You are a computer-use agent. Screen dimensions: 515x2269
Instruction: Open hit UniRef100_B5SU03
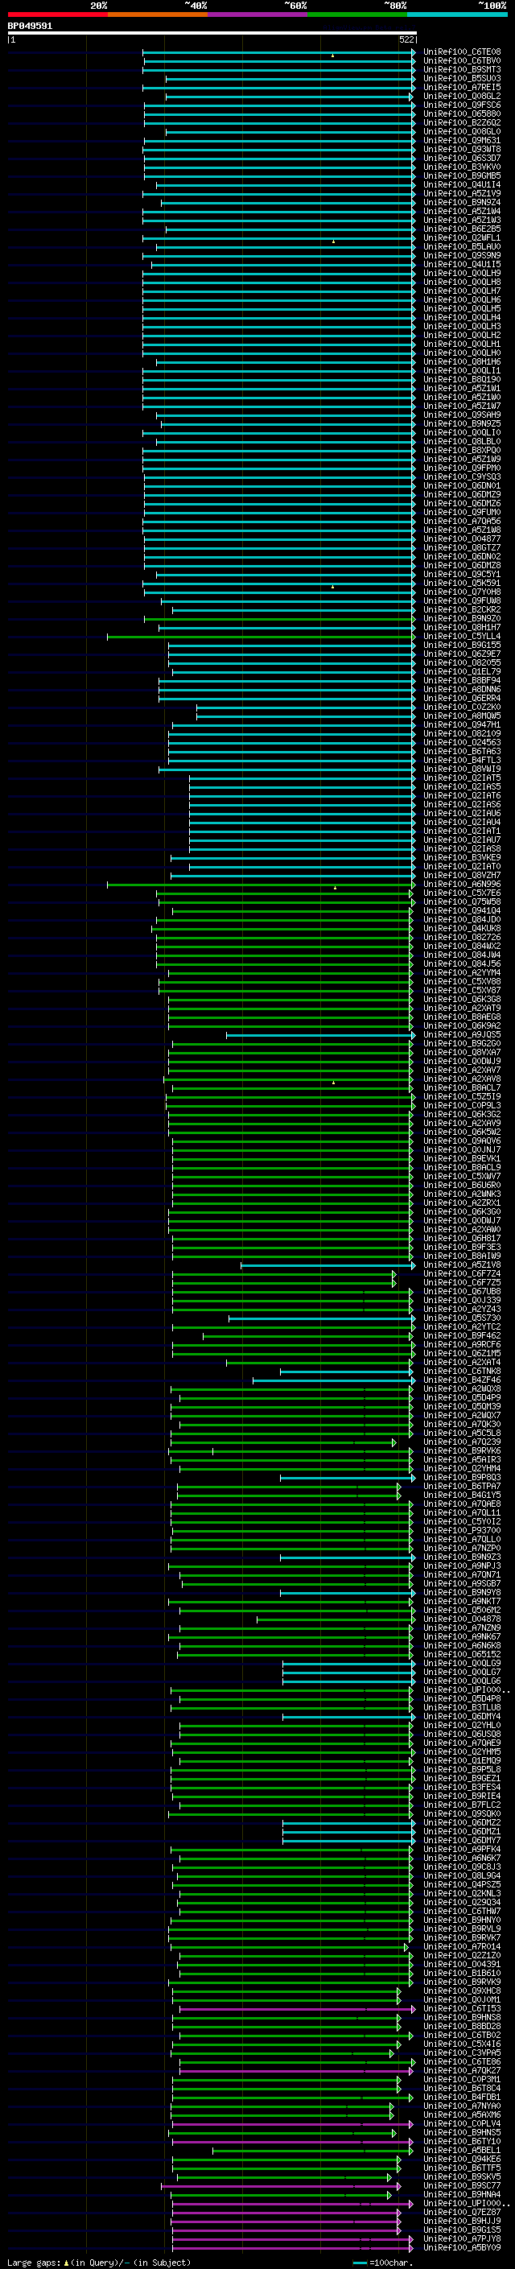(x=461, y=78)
